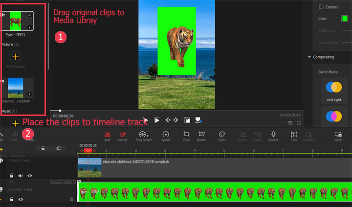Viewport: 352px width, 207px height.
Task: Select the pink overlap blend mode
Action: pyautogui.click(x=334, y=116)
